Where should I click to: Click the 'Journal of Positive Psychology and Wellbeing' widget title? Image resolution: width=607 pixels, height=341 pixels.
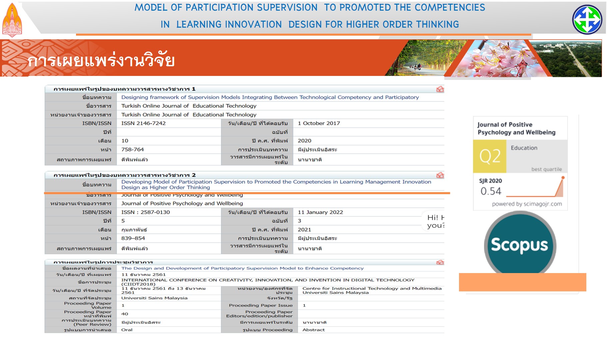(516, 129)
